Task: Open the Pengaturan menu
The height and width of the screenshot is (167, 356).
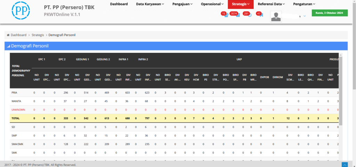Action: pos(304,4)
